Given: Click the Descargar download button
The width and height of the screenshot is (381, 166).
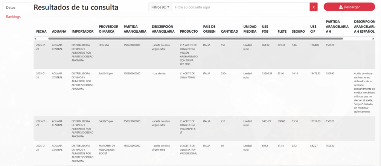Looking at the screenshot, I should click(x=349, y=7).
